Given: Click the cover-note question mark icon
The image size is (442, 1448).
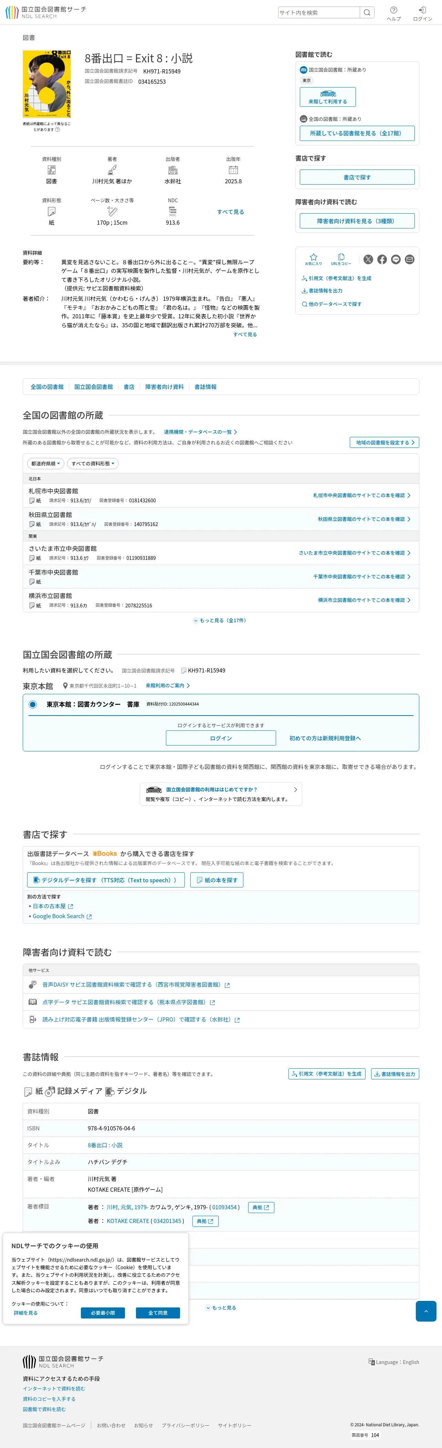Looking at the screenshot, I should [57, 129].
